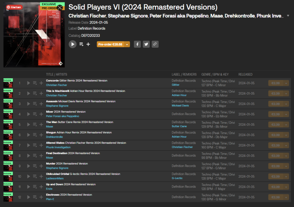Click the track 9 Murder thumbnail
The image size is (294, 207).
[8, 166]
